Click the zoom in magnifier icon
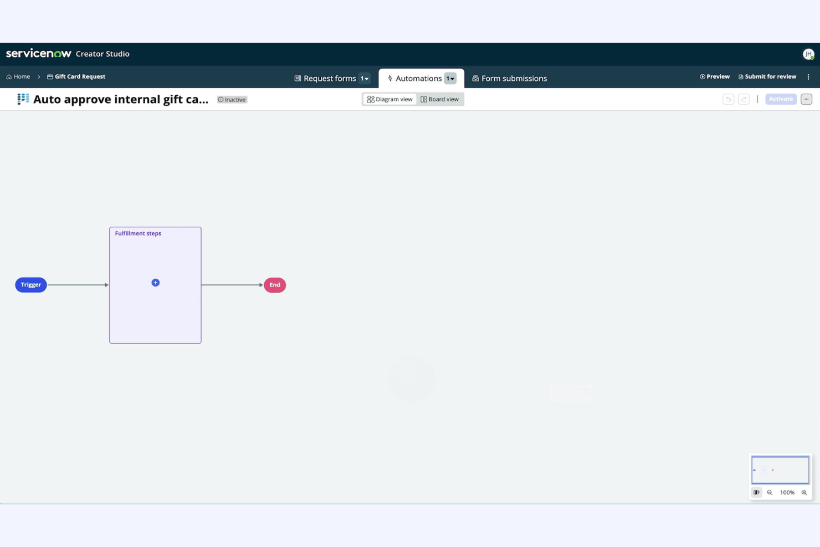 pos(804,492)
